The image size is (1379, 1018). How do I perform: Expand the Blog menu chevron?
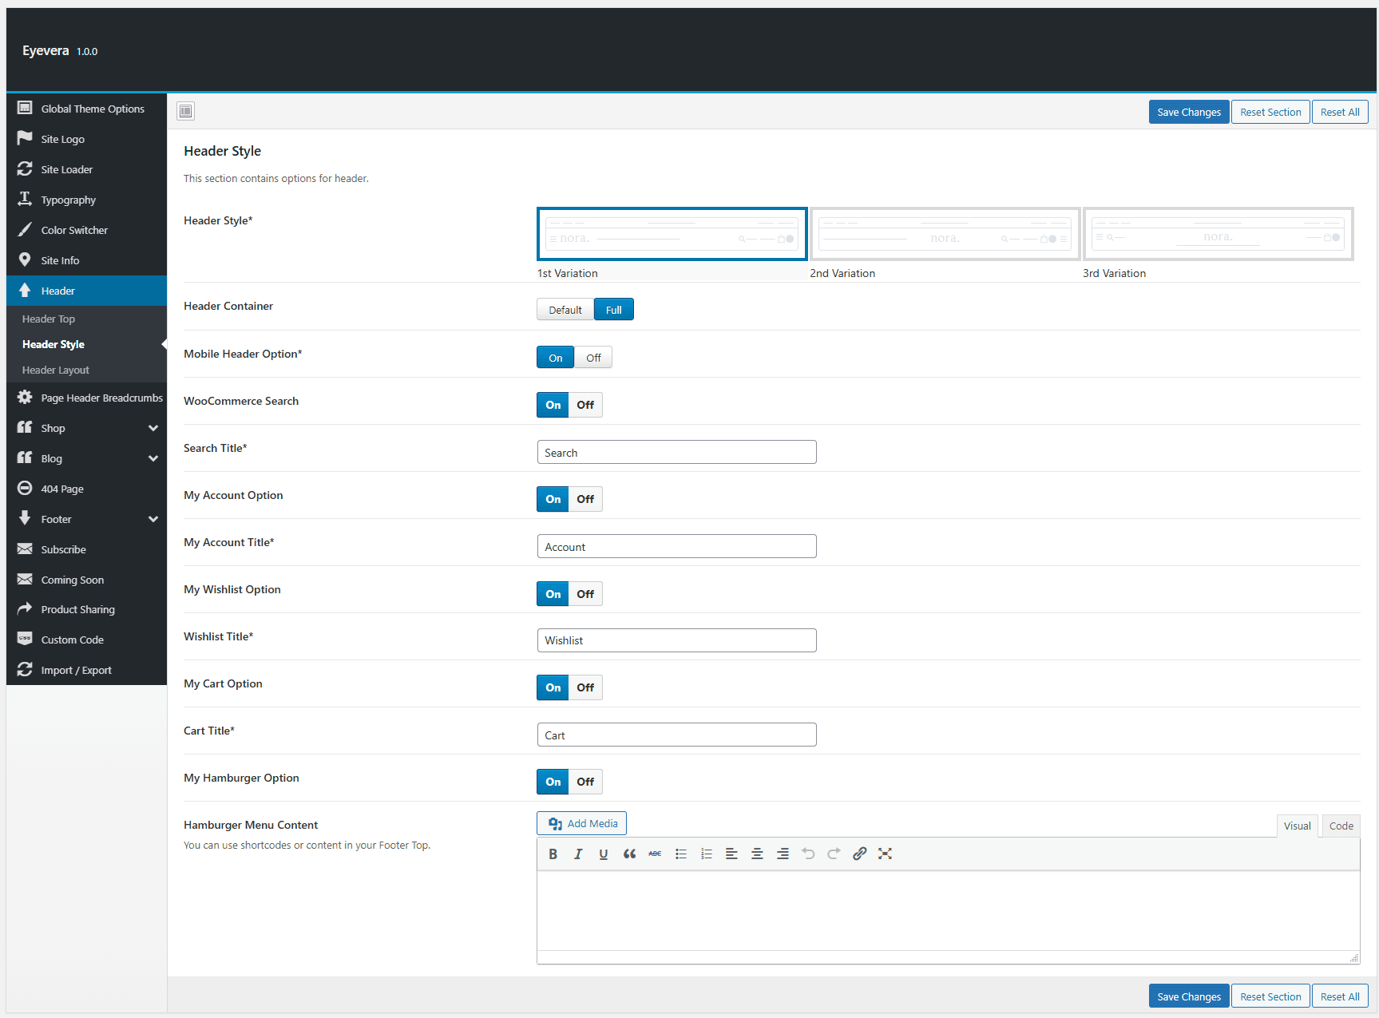[x=153, y=458]
